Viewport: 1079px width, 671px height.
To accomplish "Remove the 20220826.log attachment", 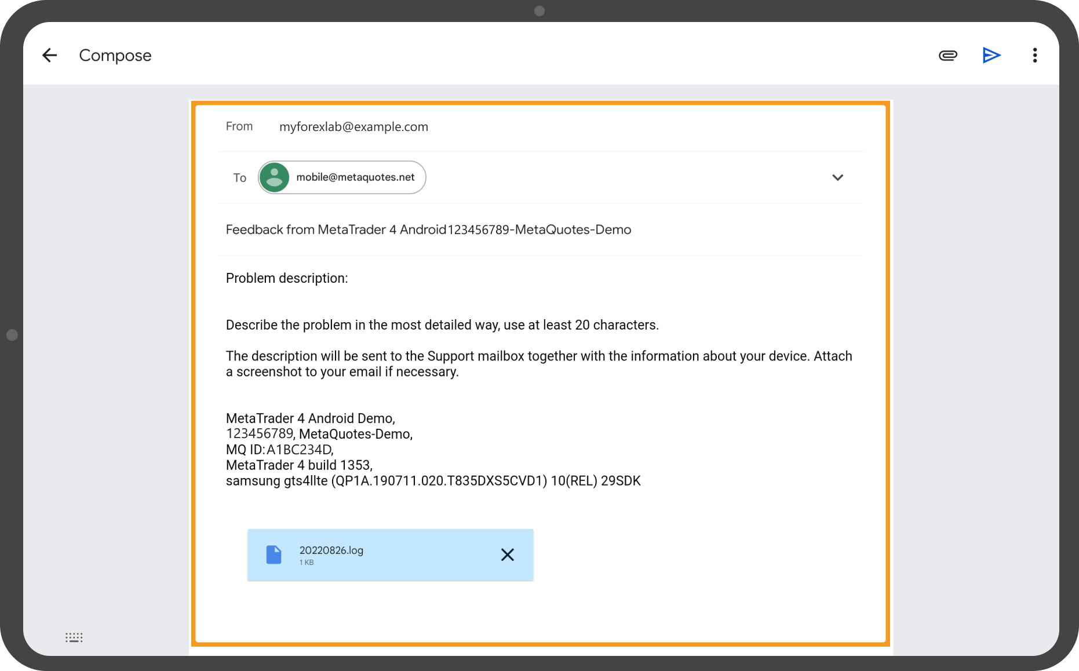I will [507, 555].
